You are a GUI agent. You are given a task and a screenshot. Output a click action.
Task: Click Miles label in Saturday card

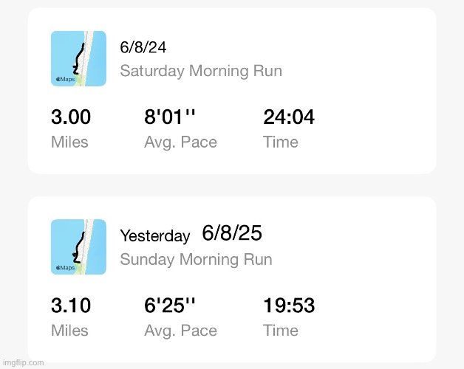[69, 142]
